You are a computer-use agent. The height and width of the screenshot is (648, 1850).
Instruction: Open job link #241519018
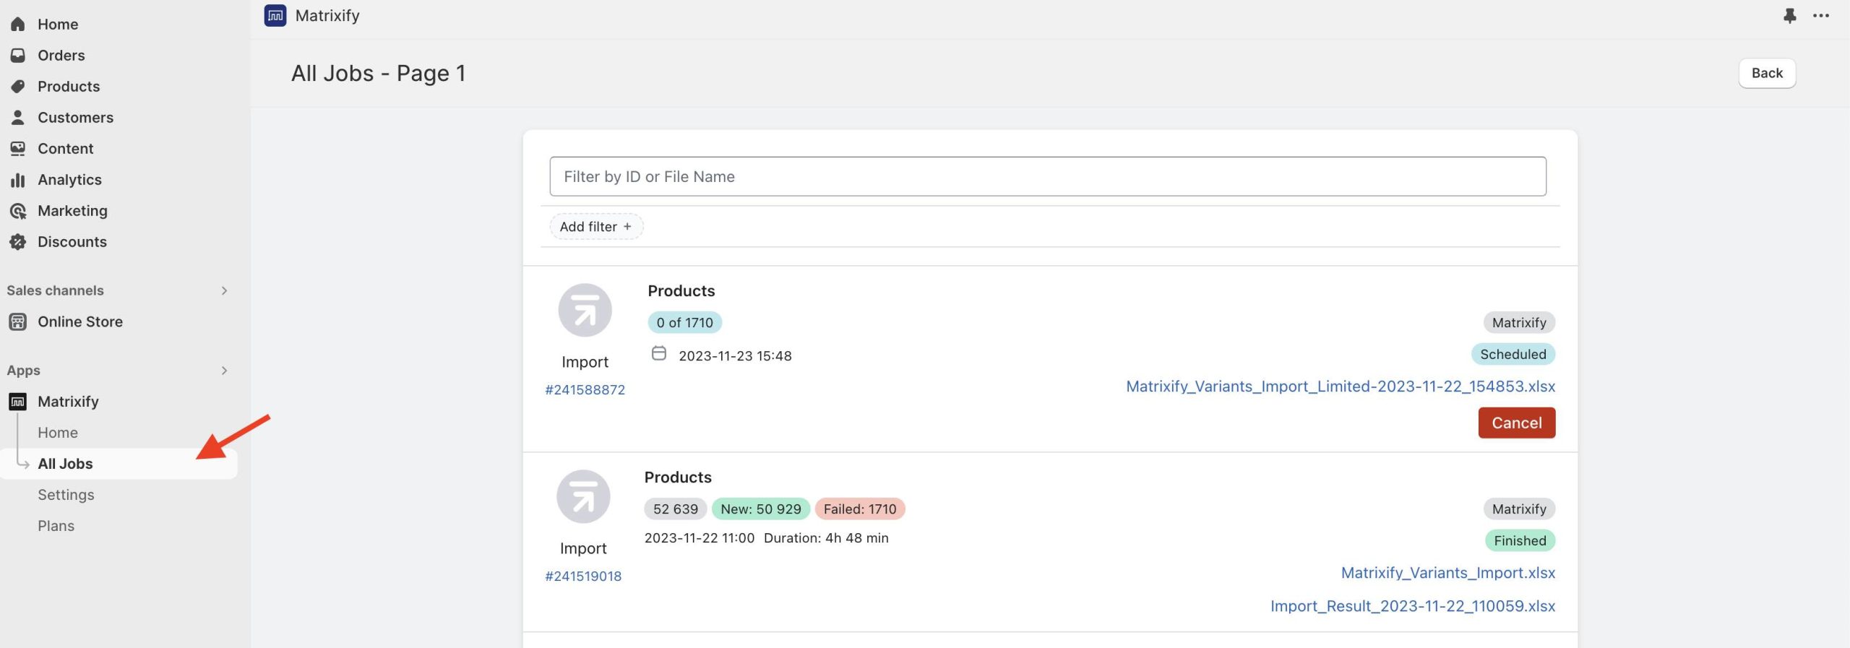(x=583, y=576)
